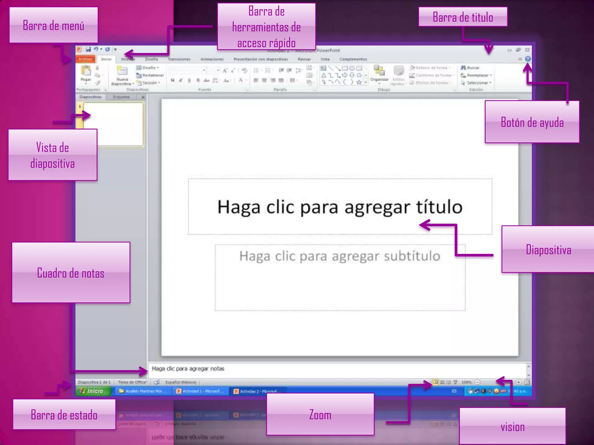Toggle bold N formatting button
Screen dimensions: 594x445
point(173,81)
